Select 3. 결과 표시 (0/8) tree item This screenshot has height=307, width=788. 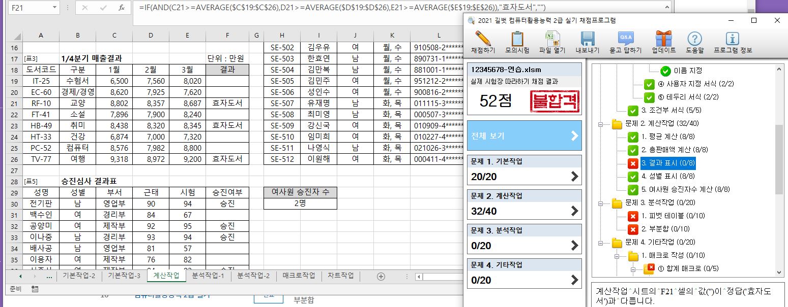pyautogui.click(x=668, y=163)
